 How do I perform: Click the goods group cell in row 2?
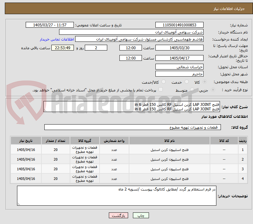coord(84,159)
